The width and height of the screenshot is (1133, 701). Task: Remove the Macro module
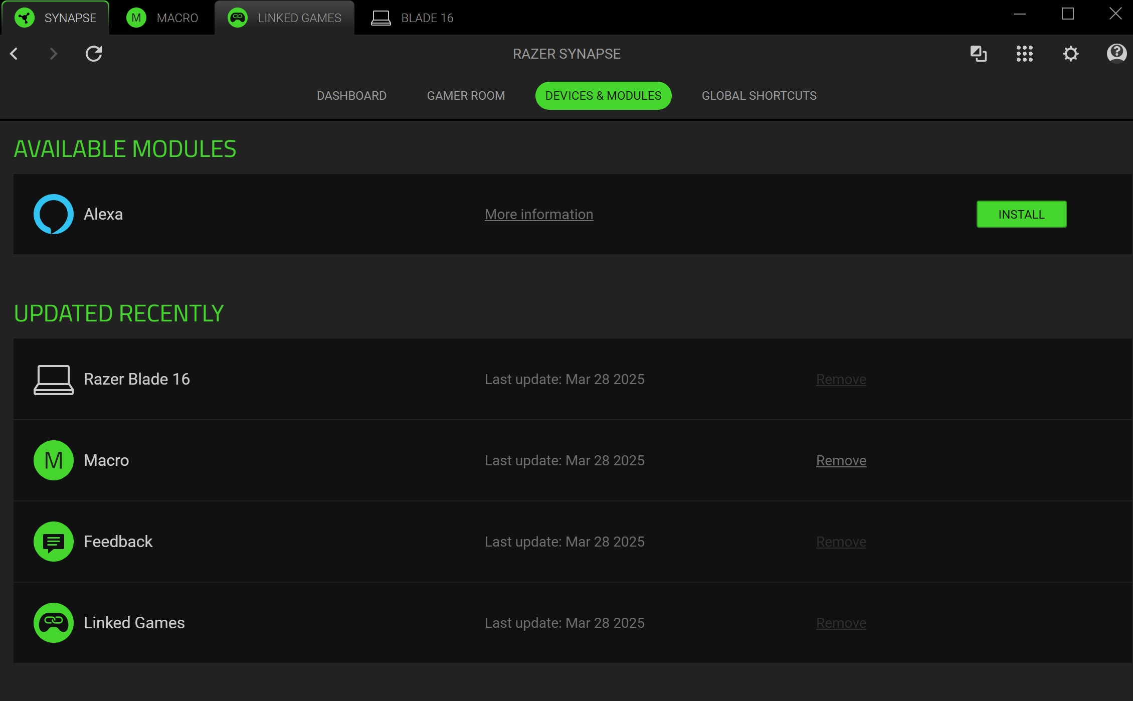coord(841,461)
